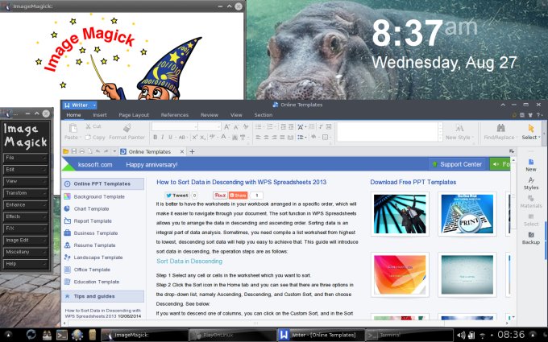Viewport: 548px width, 342px height.
Task: Click the Save icon in quick toolbar
Action: [x=74, y=151]
